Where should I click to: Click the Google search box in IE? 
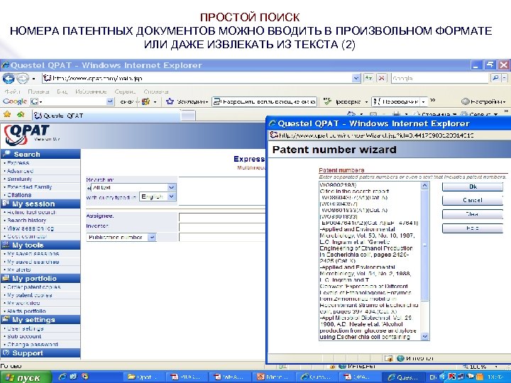[440, 78]
